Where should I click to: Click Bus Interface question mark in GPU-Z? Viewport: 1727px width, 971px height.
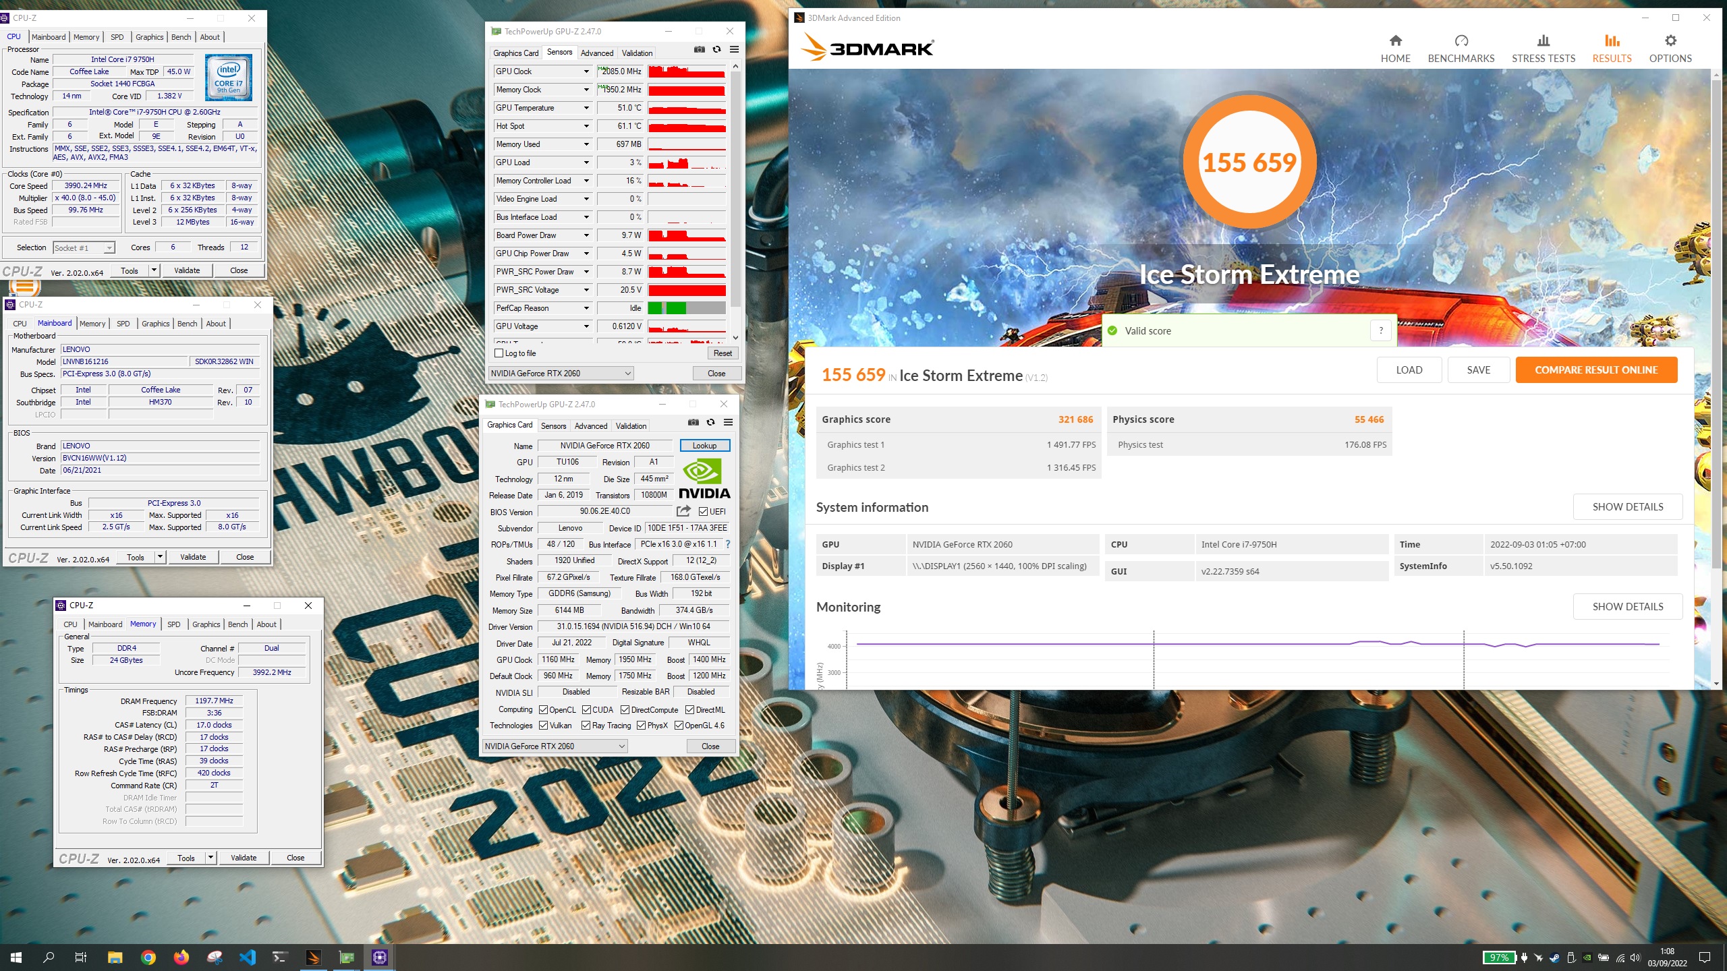coord(727,544)
